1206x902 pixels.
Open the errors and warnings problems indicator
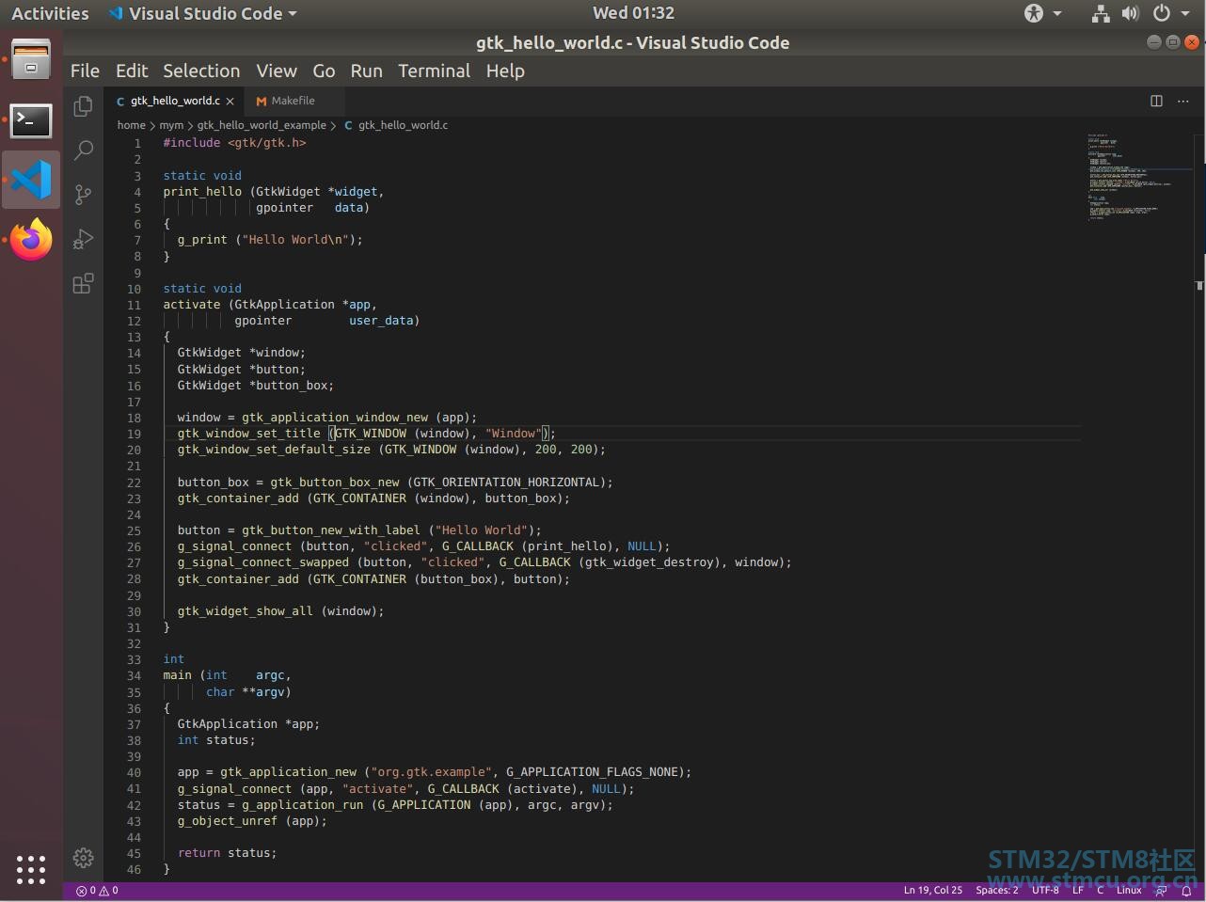(x=97, y=891)
